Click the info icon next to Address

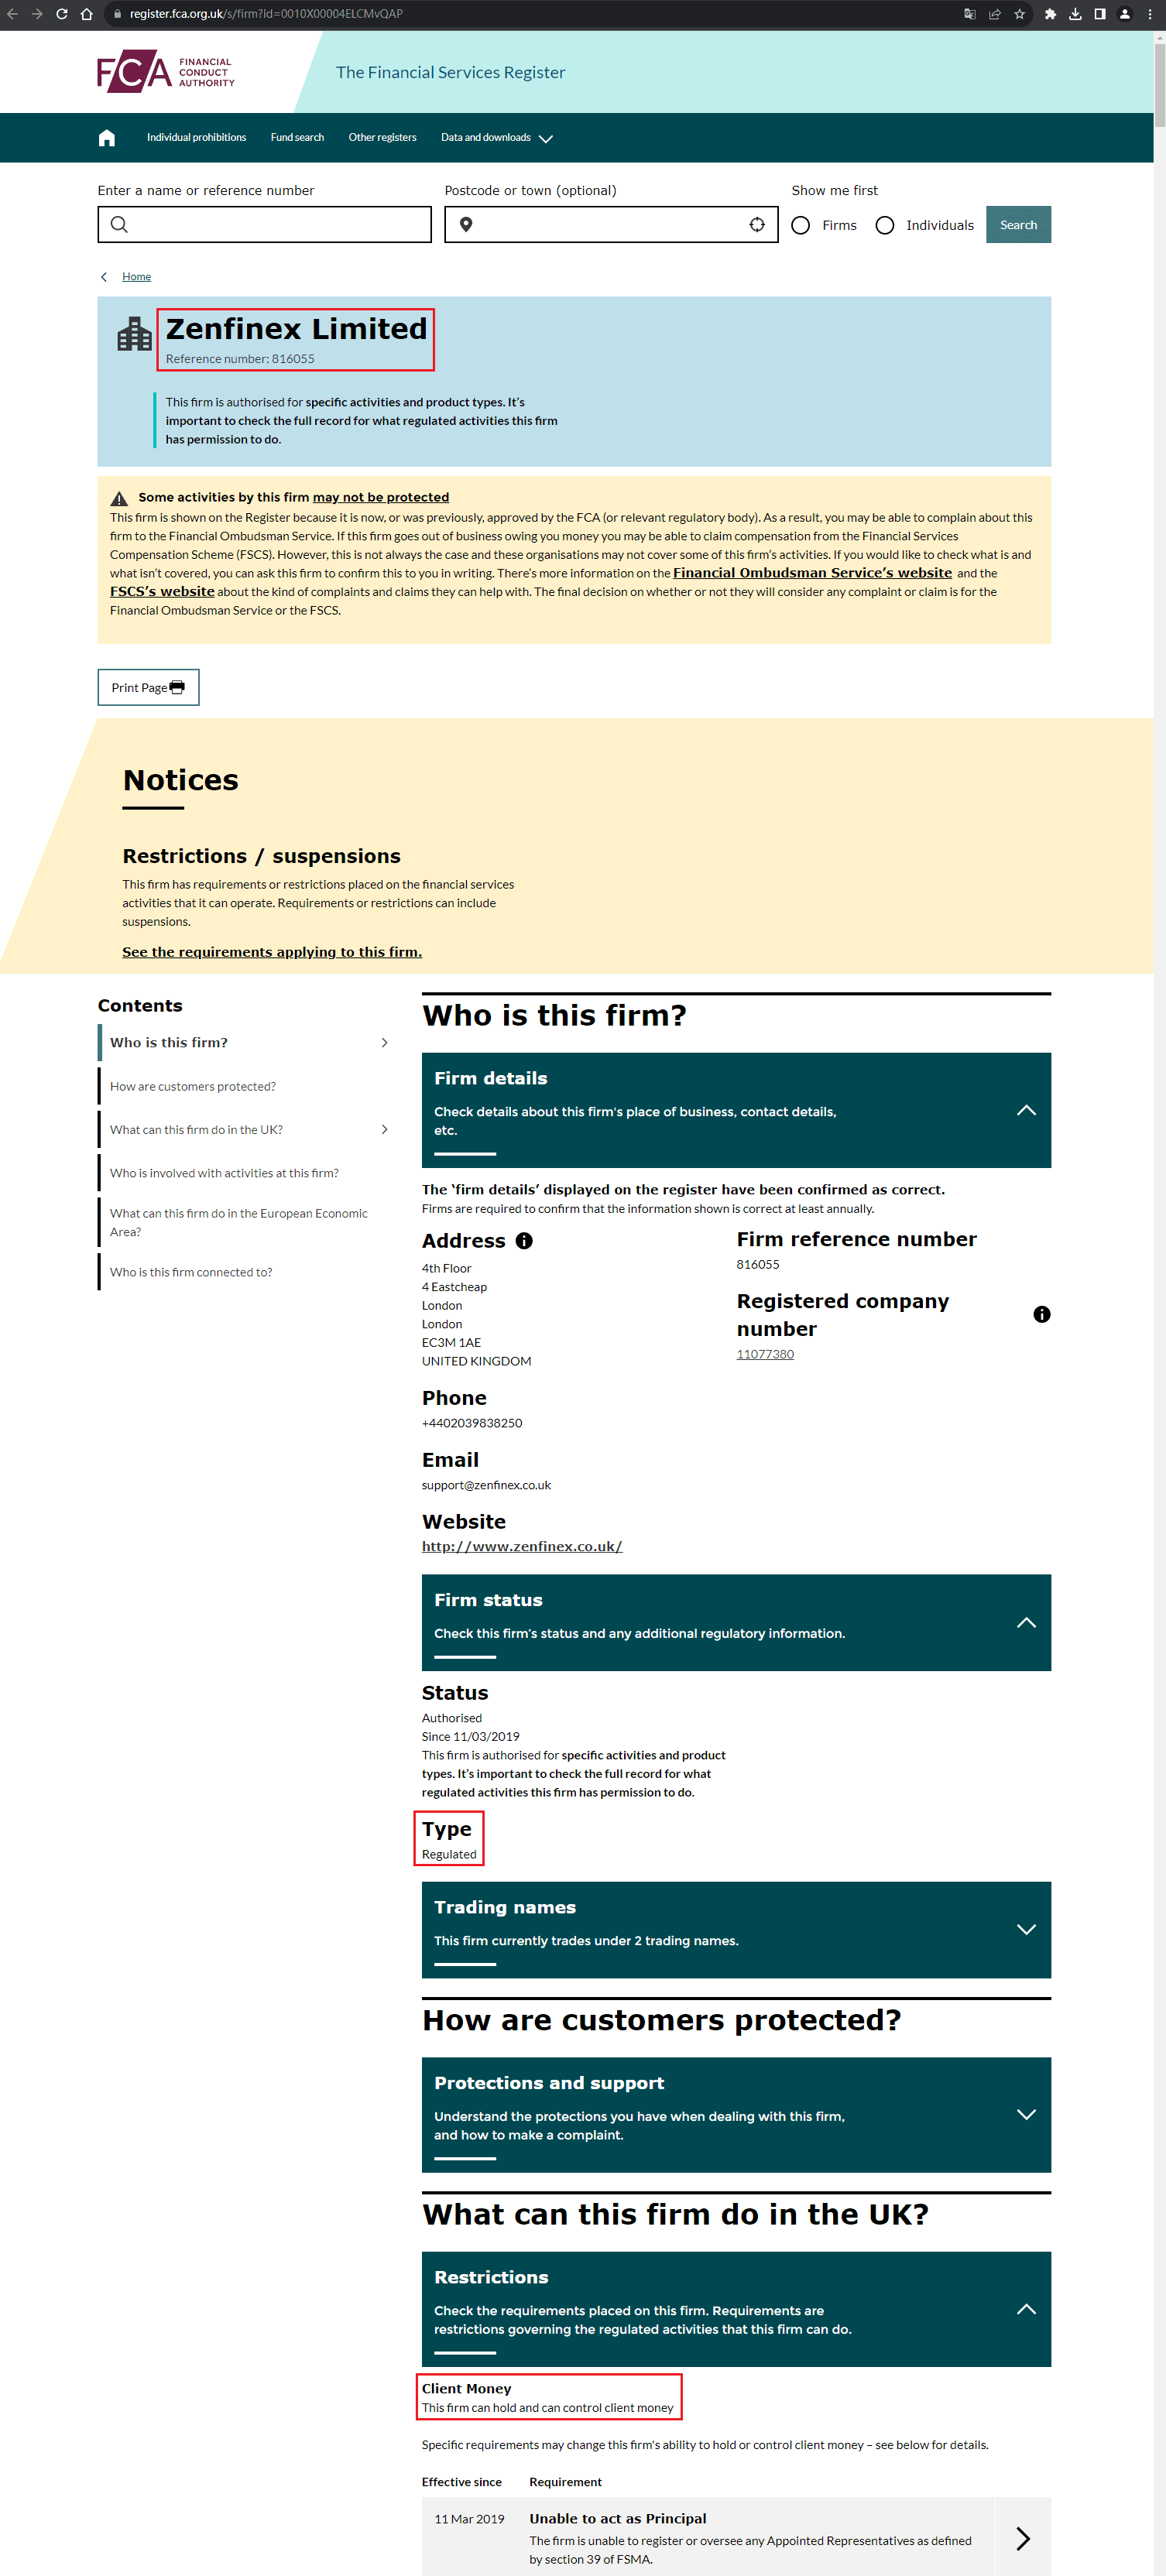pyautogui.click(x=524, y=1241)
